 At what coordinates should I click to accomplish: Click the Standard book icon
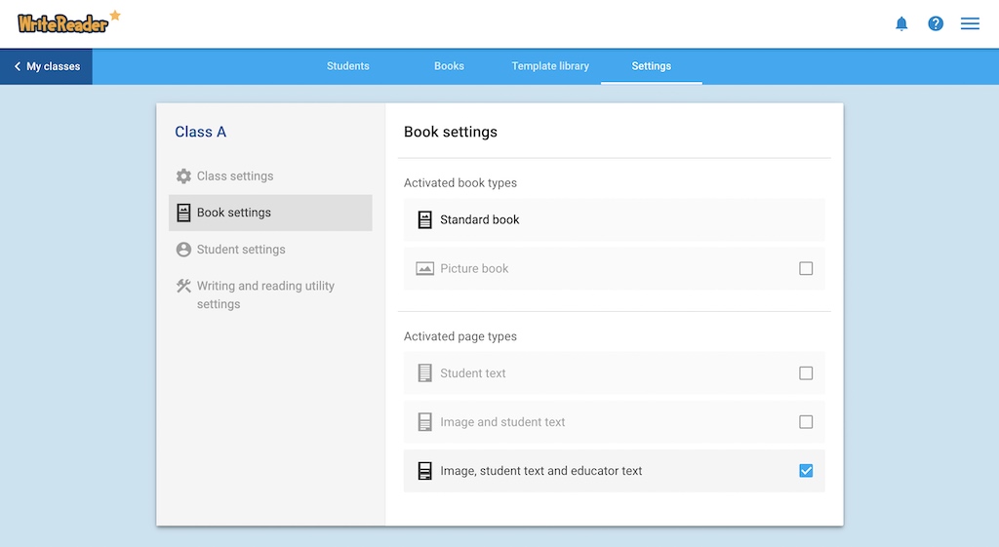click(425, 219)
